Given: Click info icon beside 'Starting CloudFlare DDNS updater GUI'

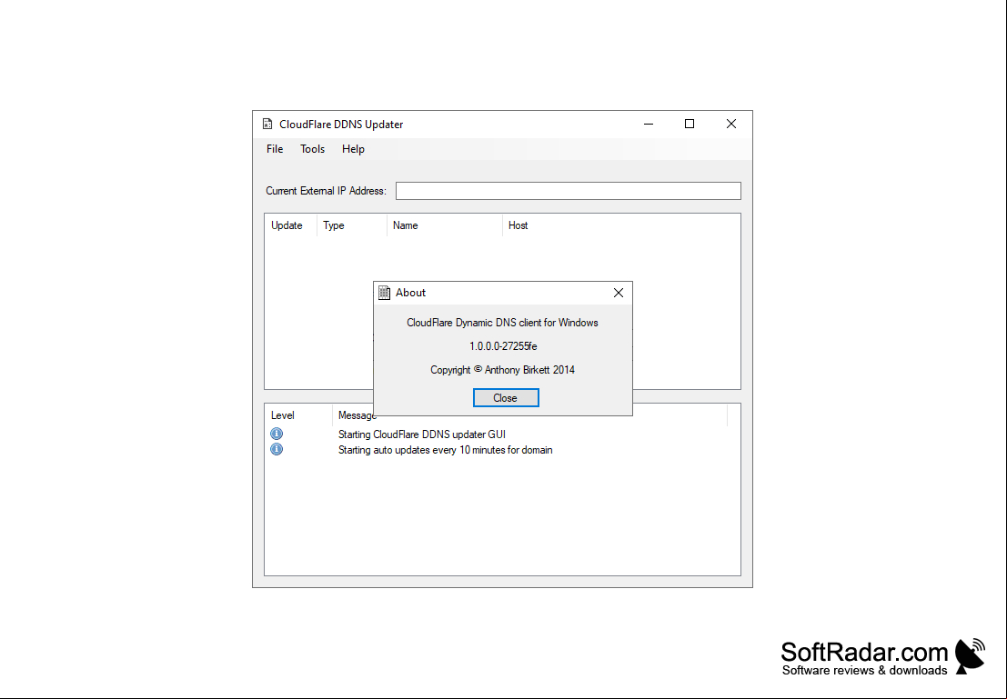Looking at the screenshot, I should point(277,434).
